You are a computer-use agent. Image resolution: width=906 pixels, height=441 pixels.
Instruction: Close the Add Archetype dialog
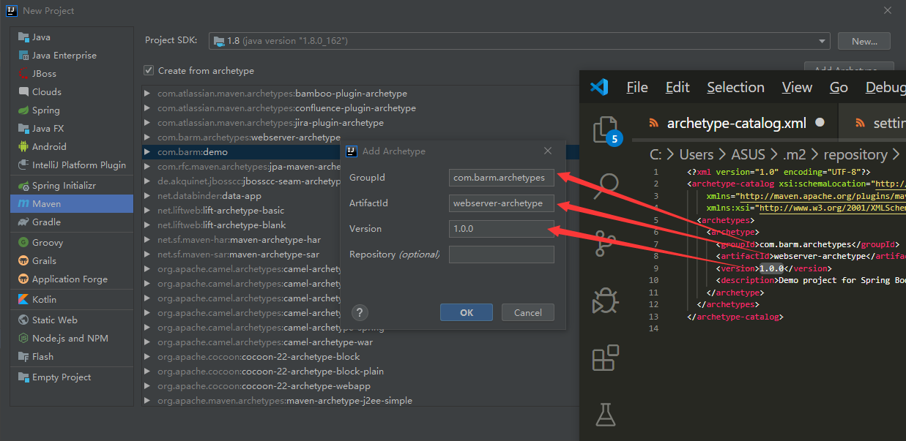548,151
